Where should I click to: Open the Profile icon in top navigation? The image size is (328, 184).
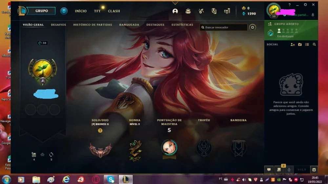click(x=175, y=11)
